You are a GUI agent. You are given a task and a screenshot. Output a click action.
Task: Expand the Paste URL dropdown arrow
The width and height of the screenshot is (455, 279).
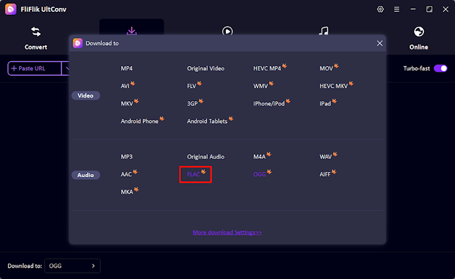66,68
